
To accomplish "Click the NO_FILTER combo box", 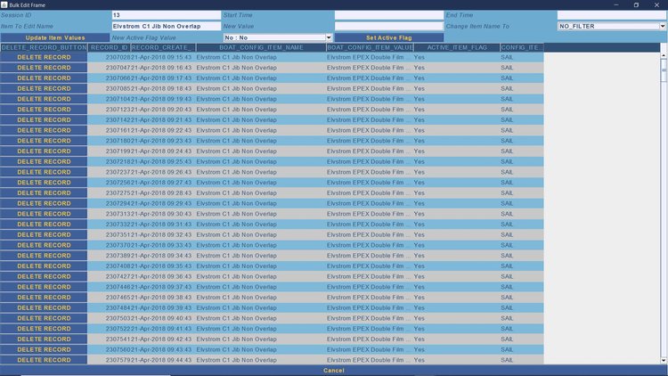I will (608, 27).
